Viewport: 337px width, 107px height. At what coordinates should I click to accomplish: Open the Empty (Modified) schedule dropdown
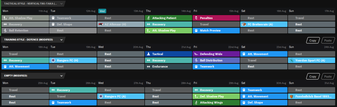[x=61, y=76]
